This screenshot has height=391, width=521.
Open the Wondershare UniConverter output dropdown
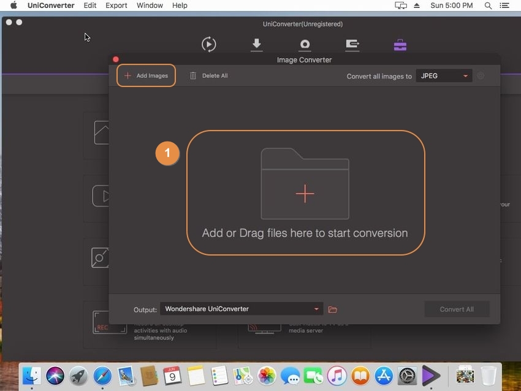coord(241,309)
